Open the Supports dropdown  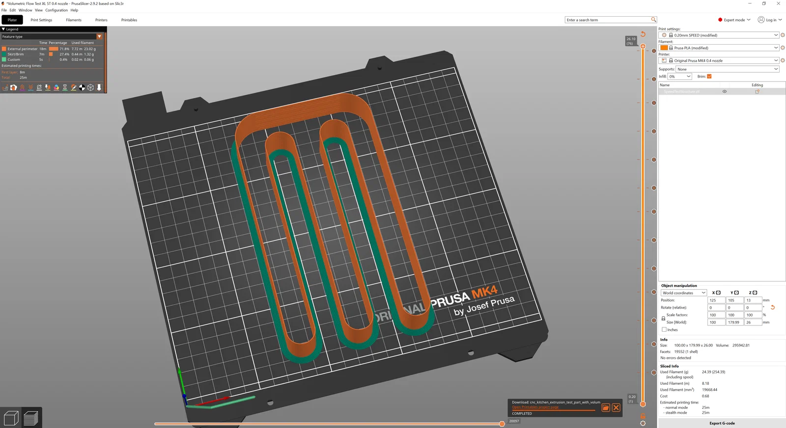tap(728, 69)
